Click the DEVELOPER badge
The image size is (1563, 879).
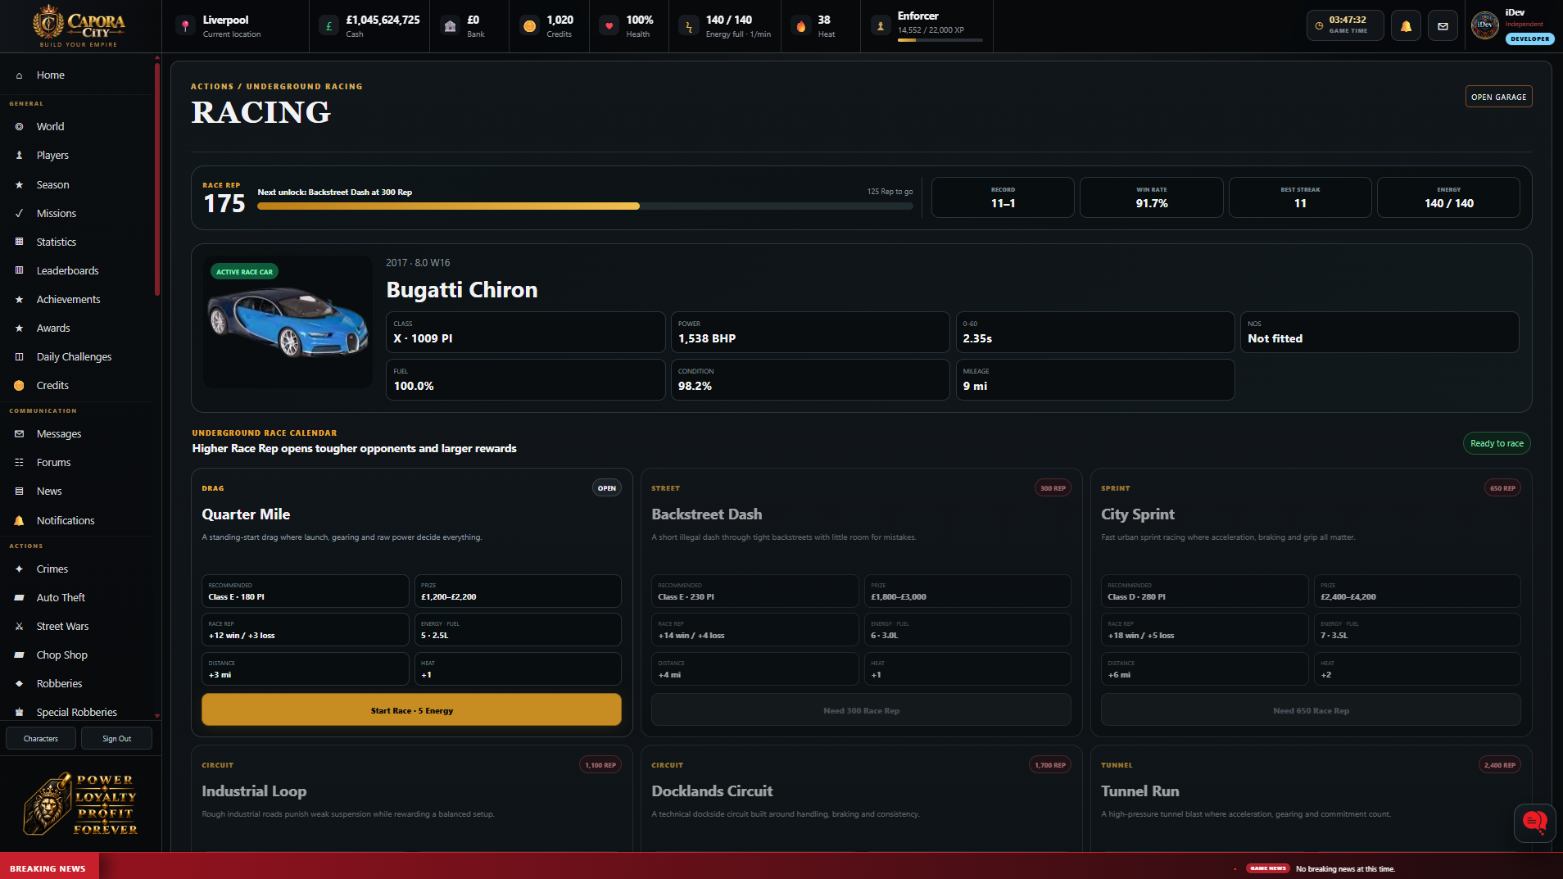1529,39
